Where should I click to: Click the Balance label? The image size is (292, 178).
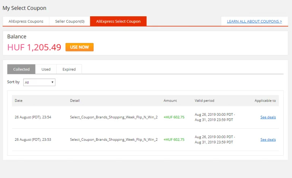pos(17,36)
